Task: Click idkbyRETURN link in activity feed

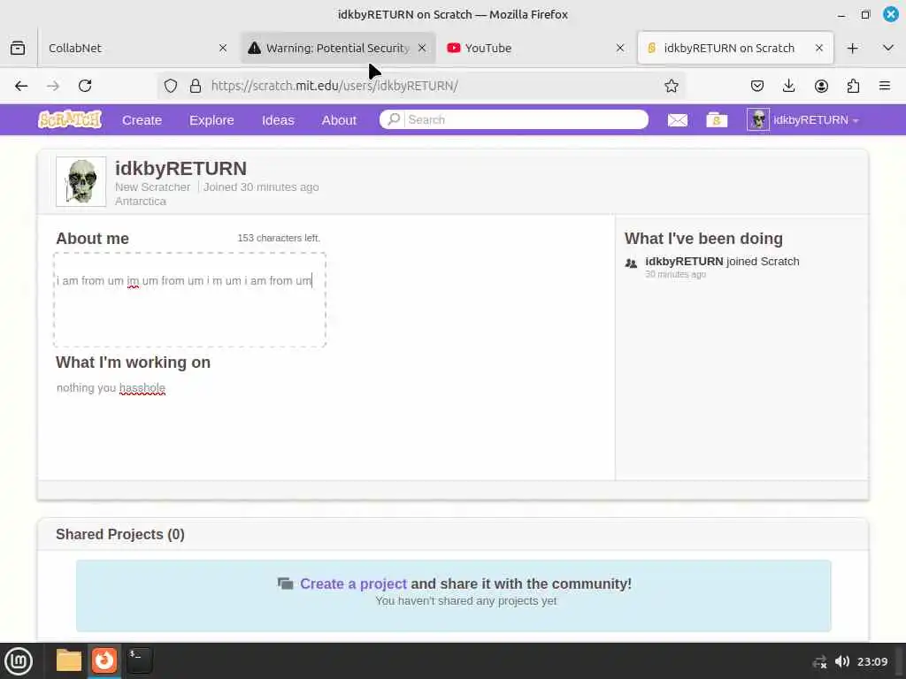Action: [x=684, y=262]
